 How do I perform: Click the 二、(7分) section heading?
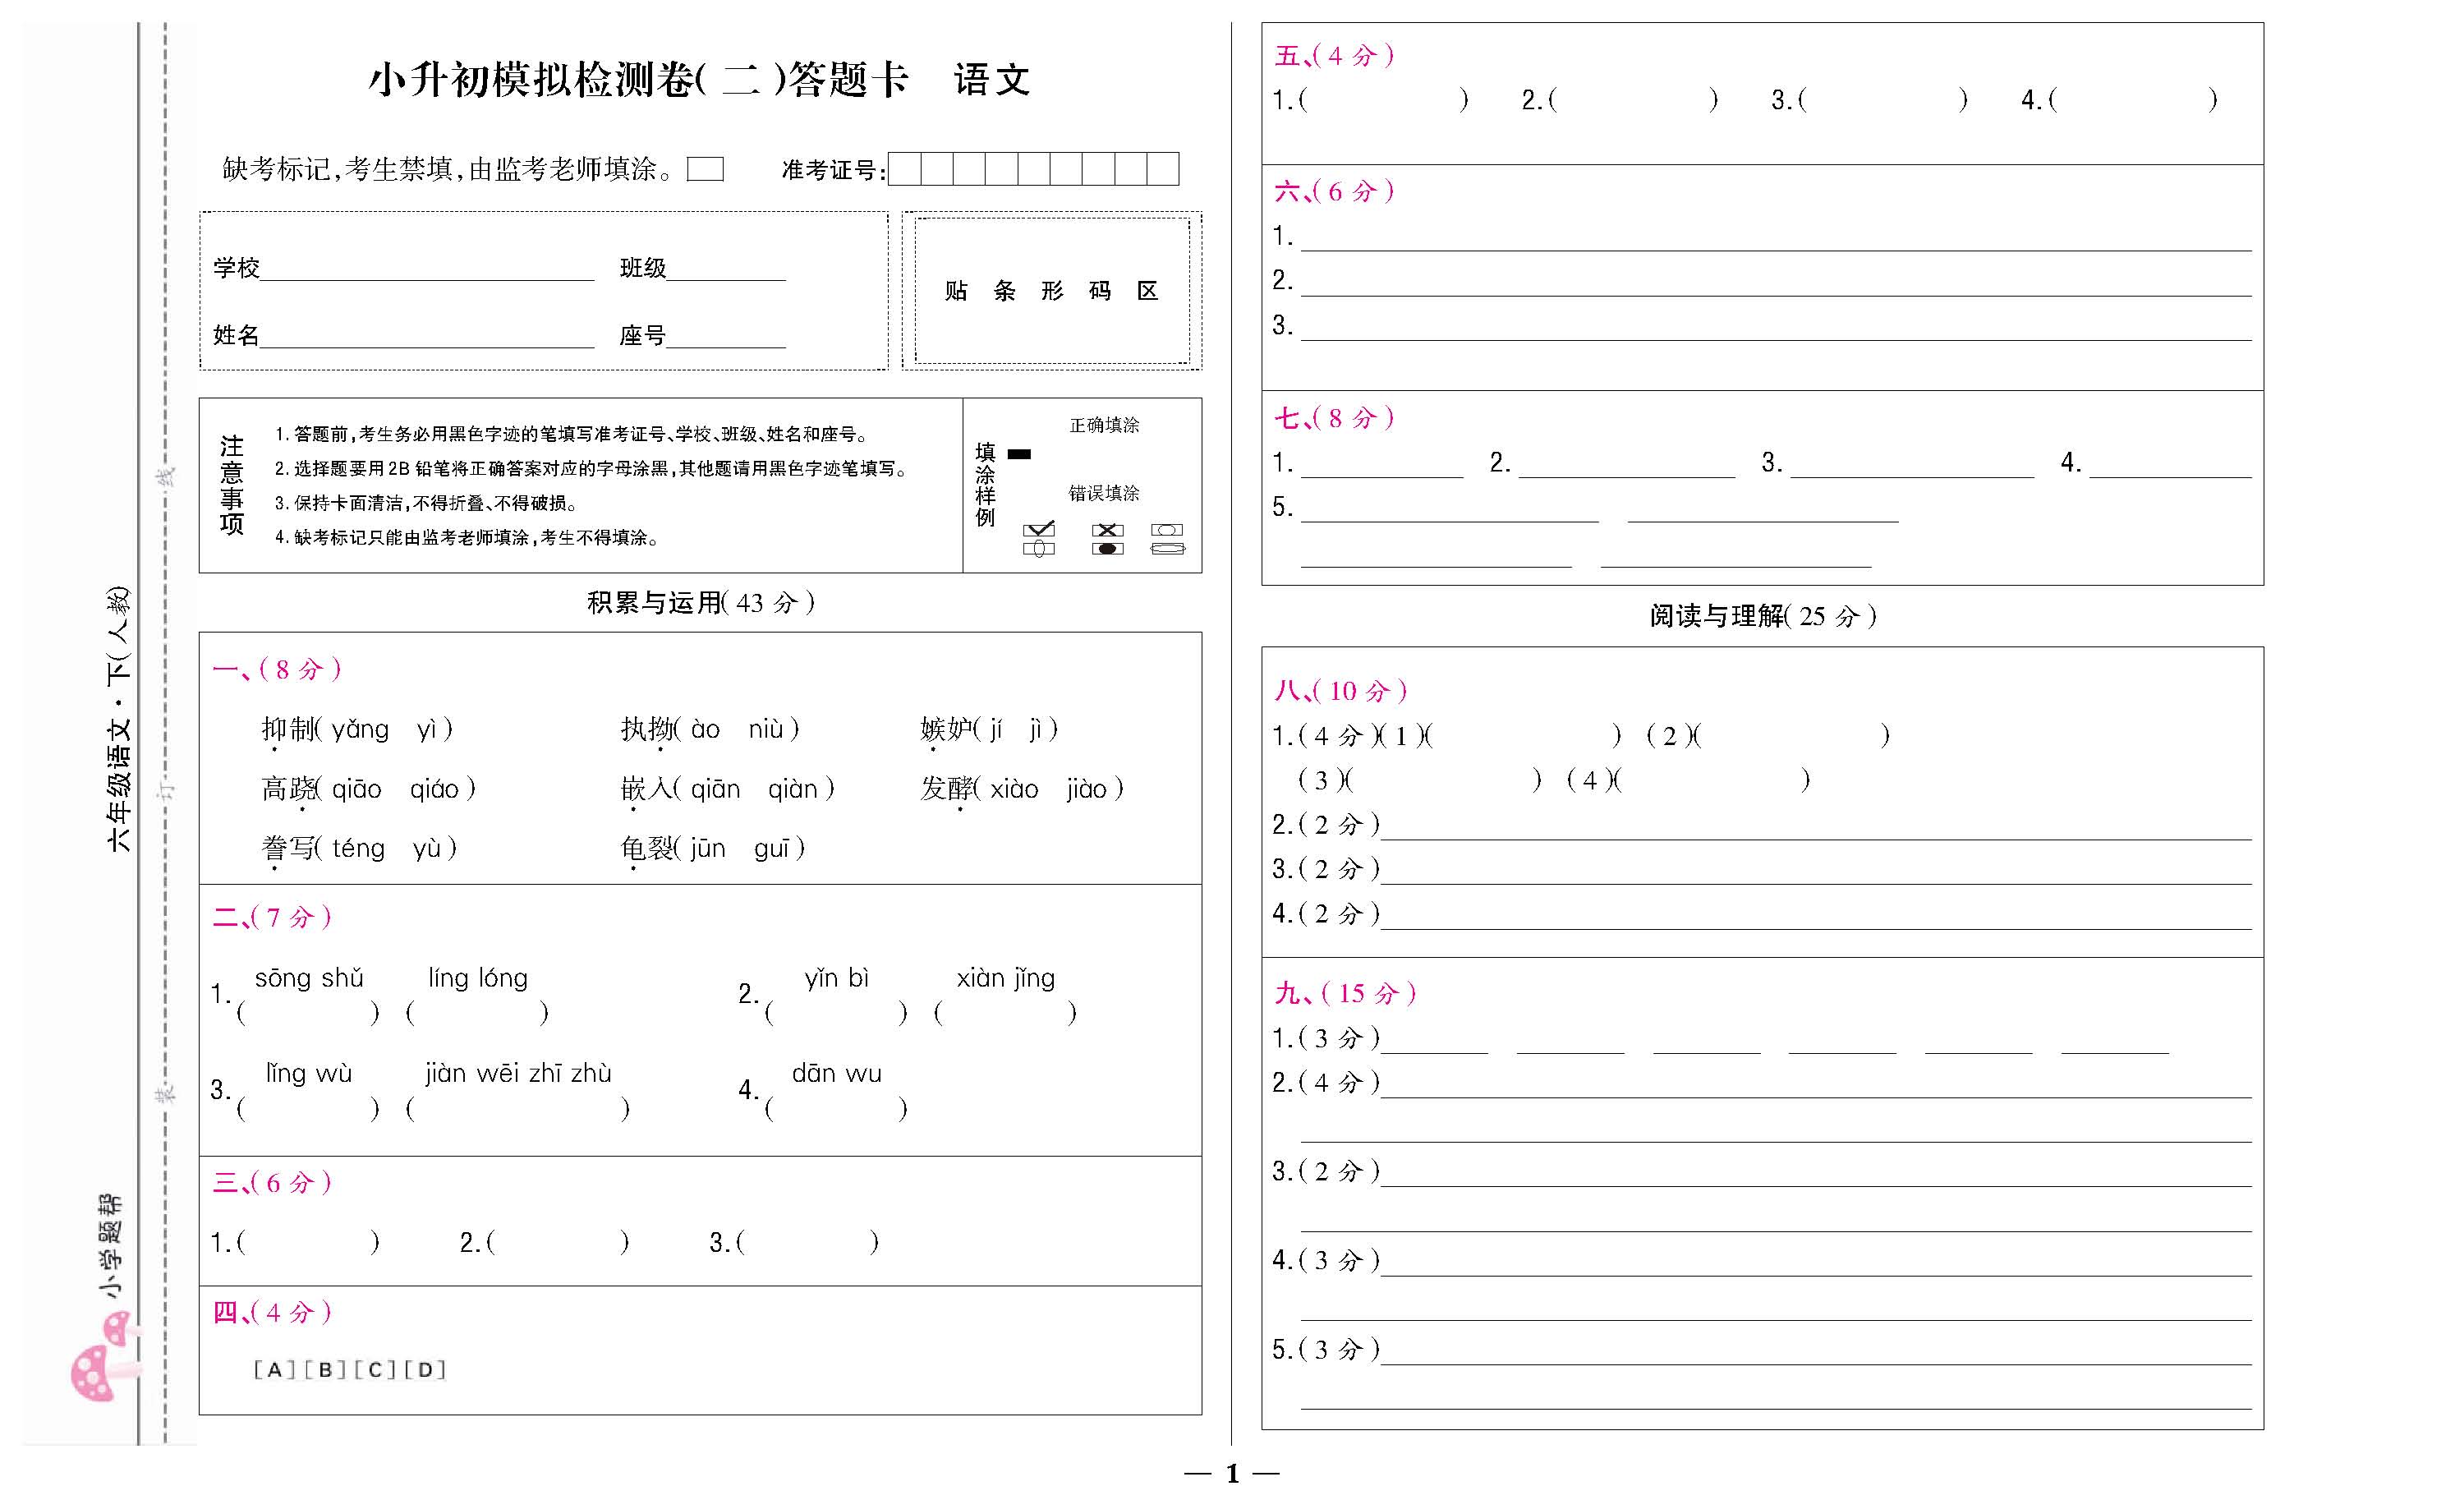(272, 917)
